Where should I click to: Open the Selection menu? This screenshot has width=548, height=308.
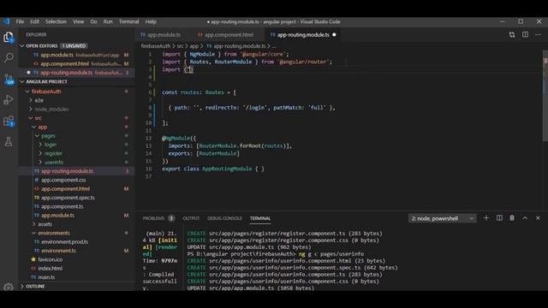click(x=56, y=21)
